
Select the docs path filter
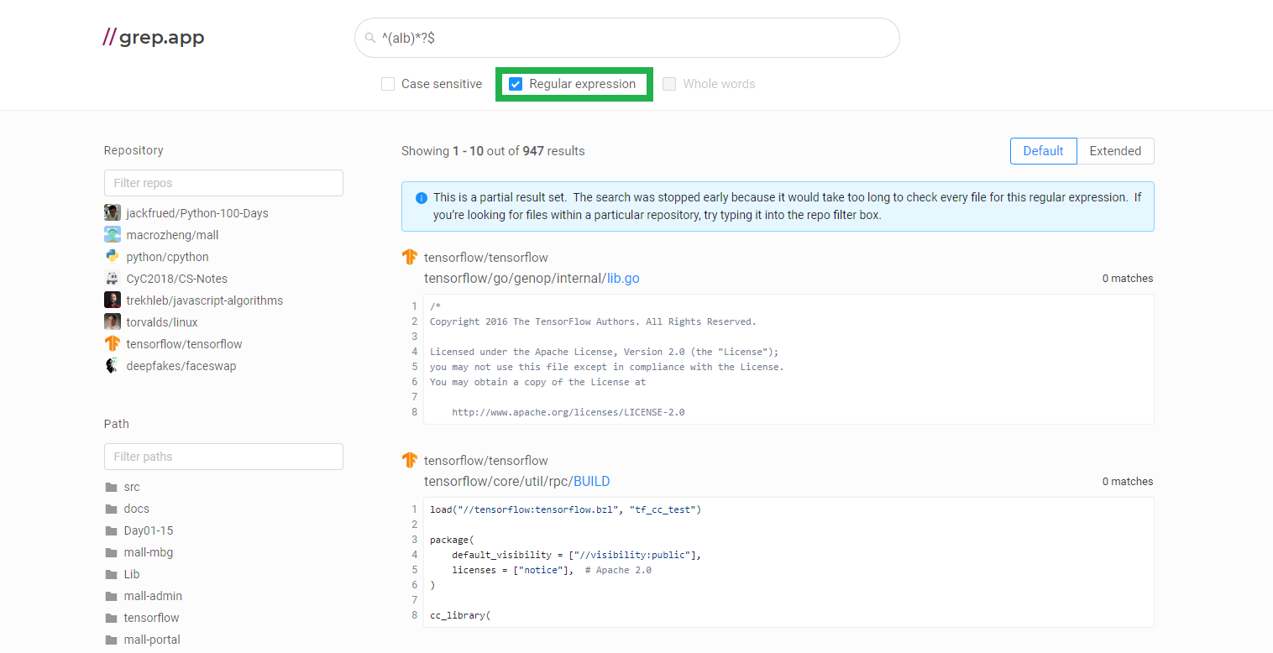[136, 509]
